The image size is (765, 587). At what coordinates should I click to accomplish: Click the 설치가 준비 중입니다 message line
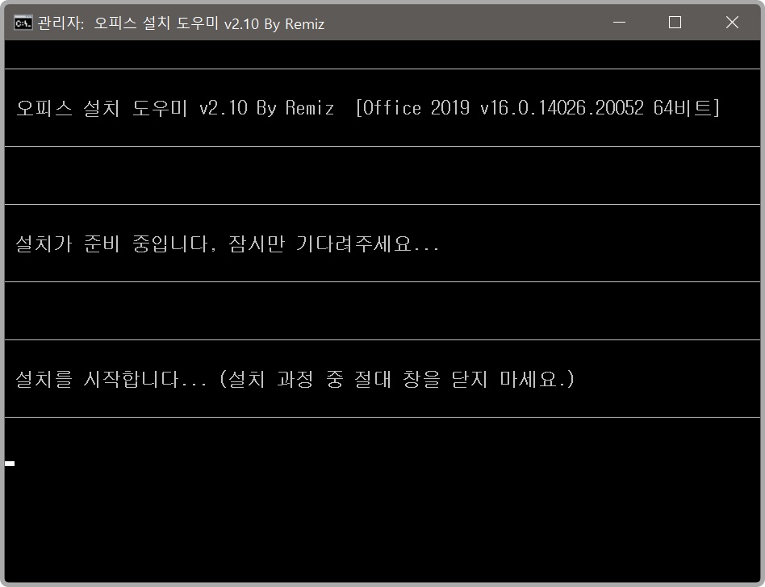click(x=224, y=244)
